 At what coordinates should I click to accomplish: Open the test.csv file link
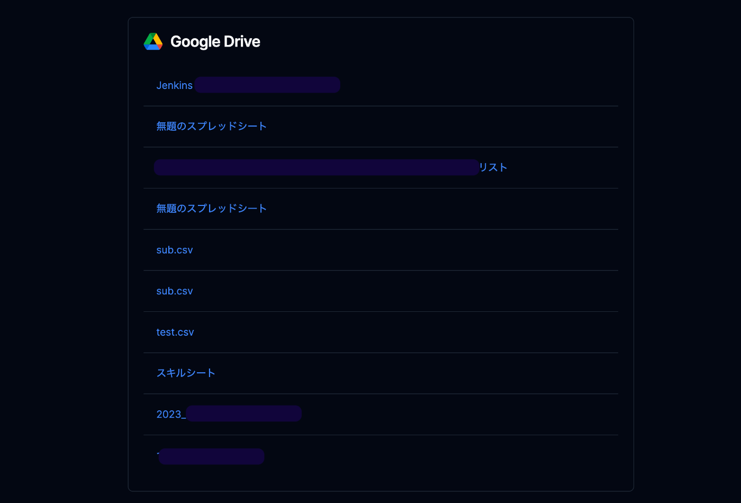click(x=175, y=332)
